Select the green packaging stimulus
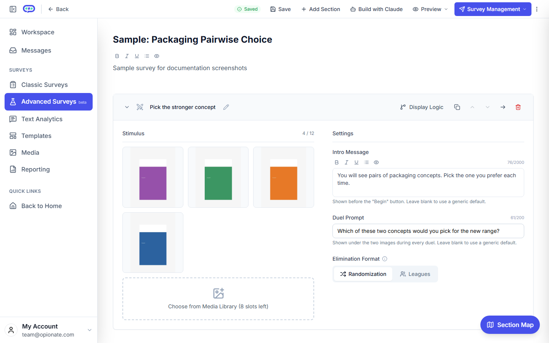The width and height of the screenshot is (549, 343). (218, 177)
